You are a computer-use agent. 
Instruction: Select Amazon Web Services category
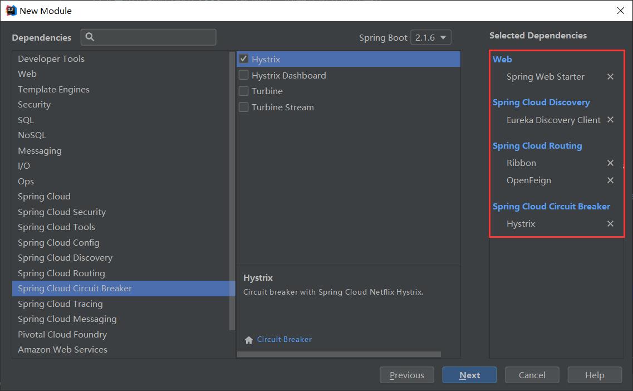121,349
